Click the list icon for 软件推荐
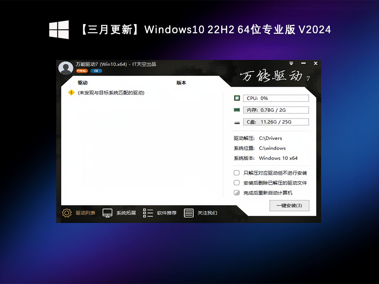 pyautogui.click(x=148, y=213)
